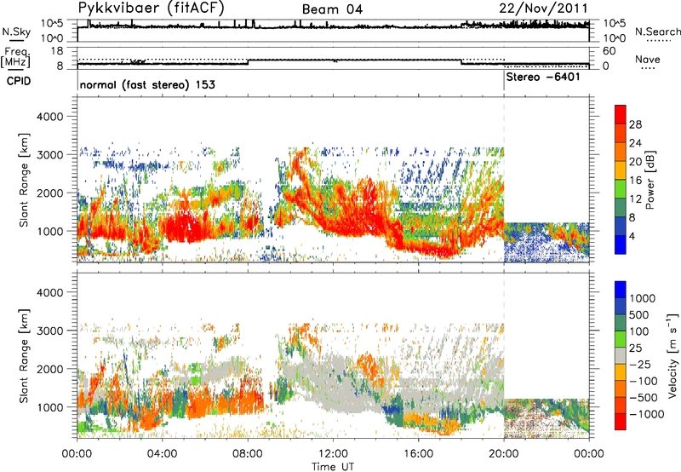Click the 'Velocity [m s-1]' colorbar title

672,355
